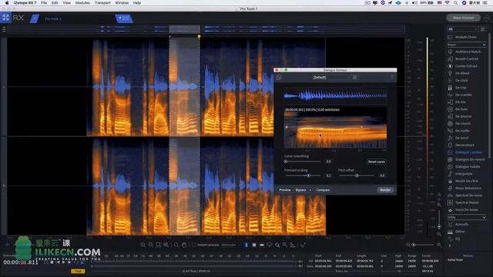Open the View menu
493x277 pixels.
coord(67,3)
